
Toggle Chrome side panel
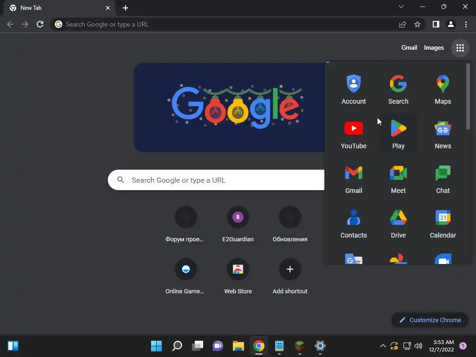[x=436, y=24]
